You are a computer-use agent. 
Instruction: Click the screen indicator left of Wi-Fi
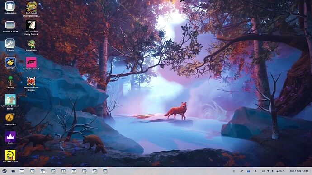tap(264, 171)
